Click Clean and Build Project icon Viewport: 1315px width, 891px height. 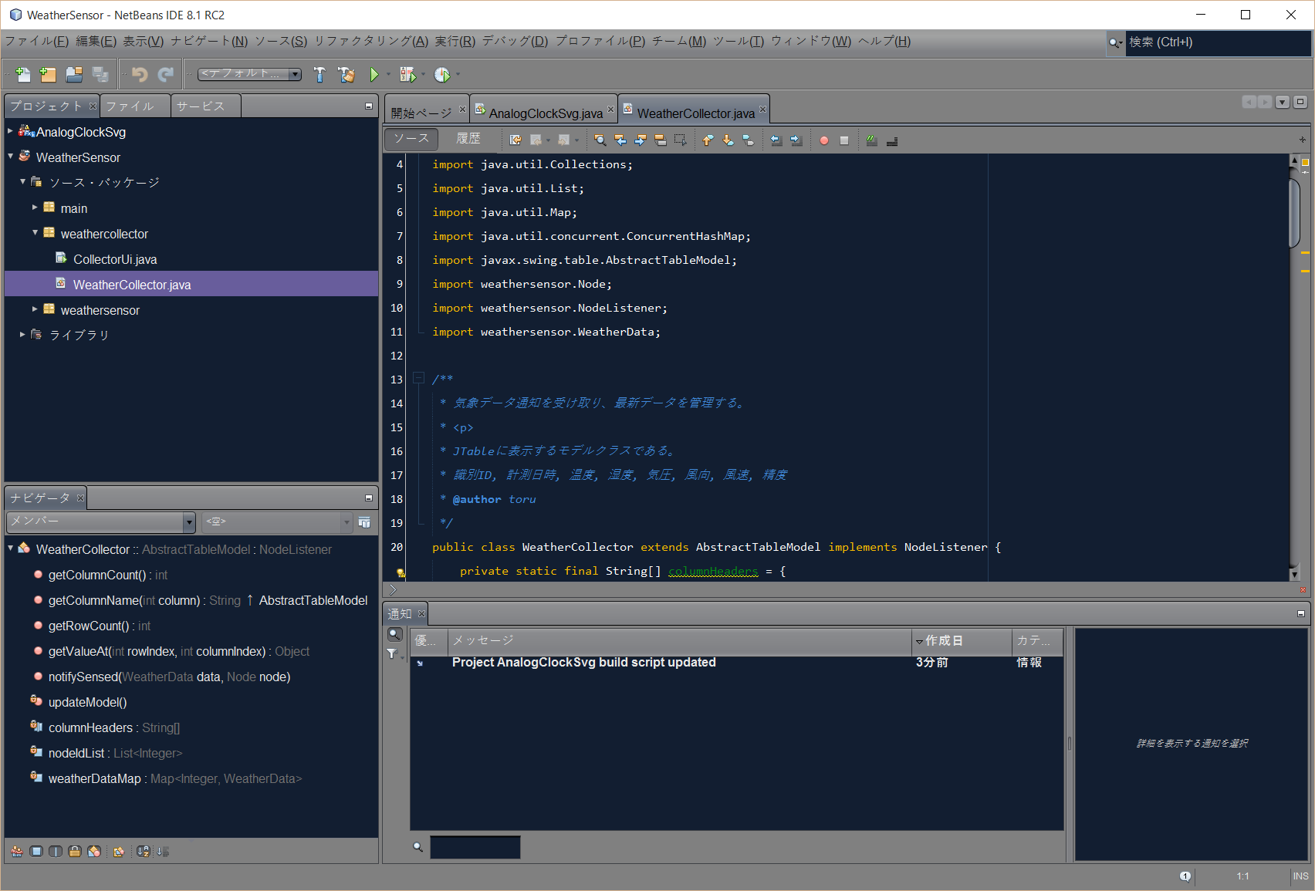[x=346, y=75]
